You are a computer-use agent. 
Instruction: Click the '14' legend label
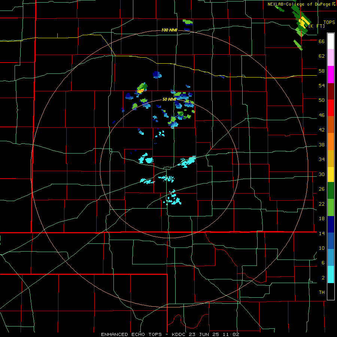[x=322, y=233]
